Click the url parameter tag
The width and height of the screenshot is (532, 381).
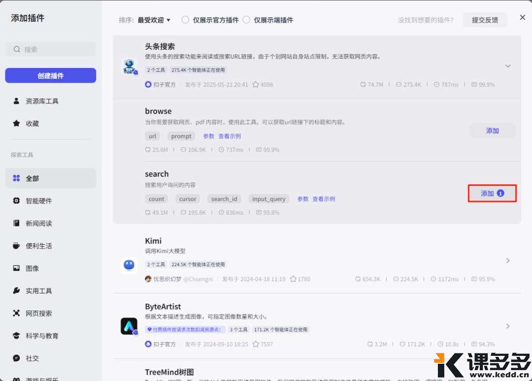tap(152, 136)
